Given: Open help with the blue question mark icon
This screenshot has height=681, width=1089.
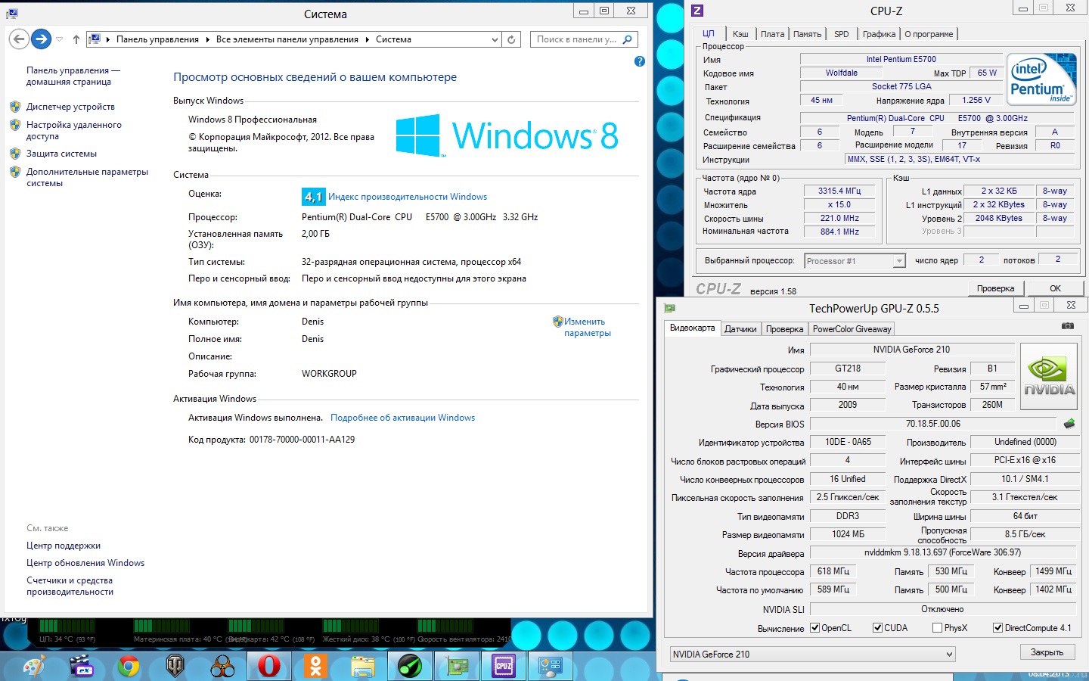Looking at the screenshot, I should pyautogui.click(x=640, y=61).
